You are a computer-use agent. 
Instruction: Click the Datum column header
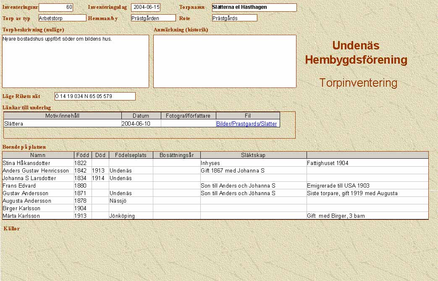141,116
